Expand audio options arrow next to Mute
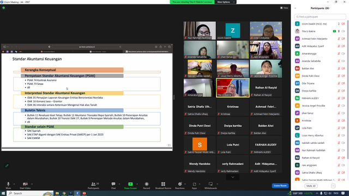Viewport: 349px width, 196px height. coord(14,184)
